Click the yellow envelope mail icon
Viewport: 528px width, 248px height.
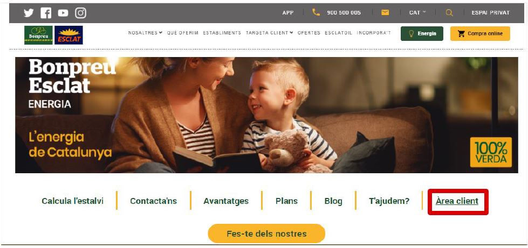(x=385, y=12)
